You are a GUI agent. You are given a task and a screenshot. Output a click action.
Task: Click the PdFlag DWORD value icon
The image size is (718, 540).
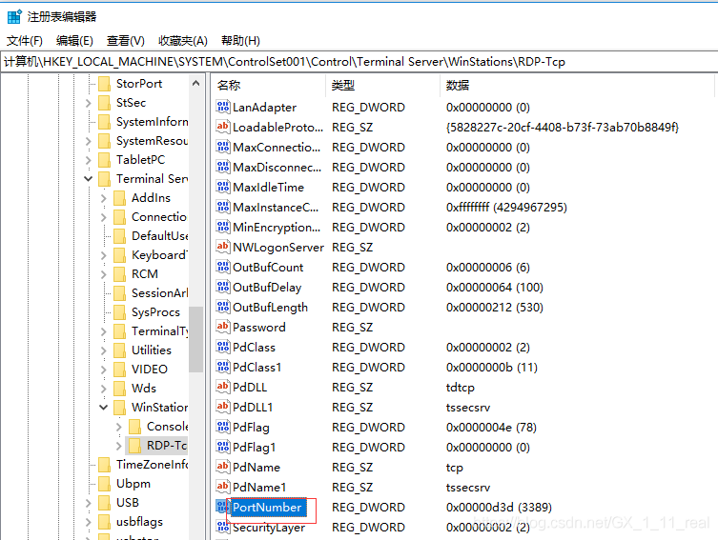[x=223, y=427]
